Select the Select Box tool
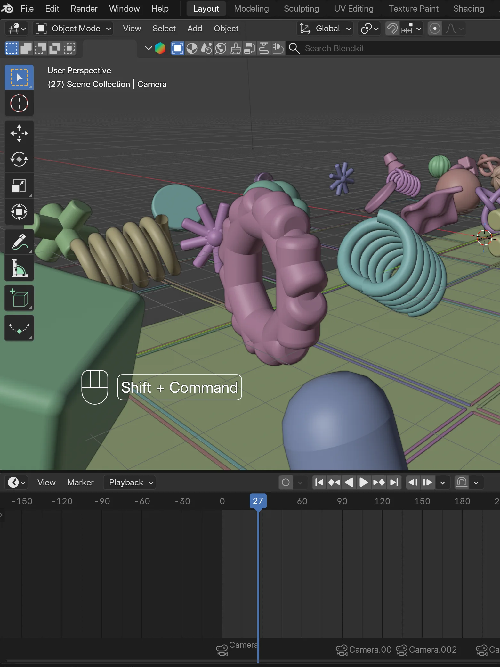Screen dimensions: 500x667 point(19,77)
